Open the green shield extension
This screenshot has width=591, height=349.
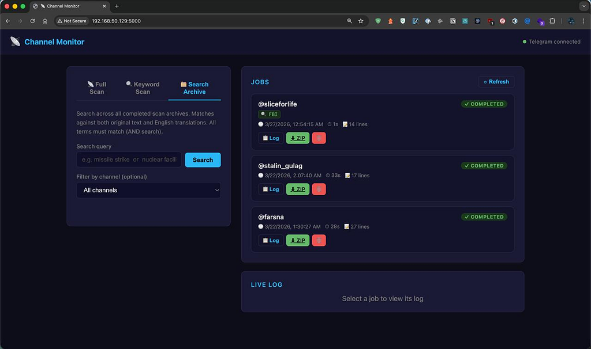(377, 21)
